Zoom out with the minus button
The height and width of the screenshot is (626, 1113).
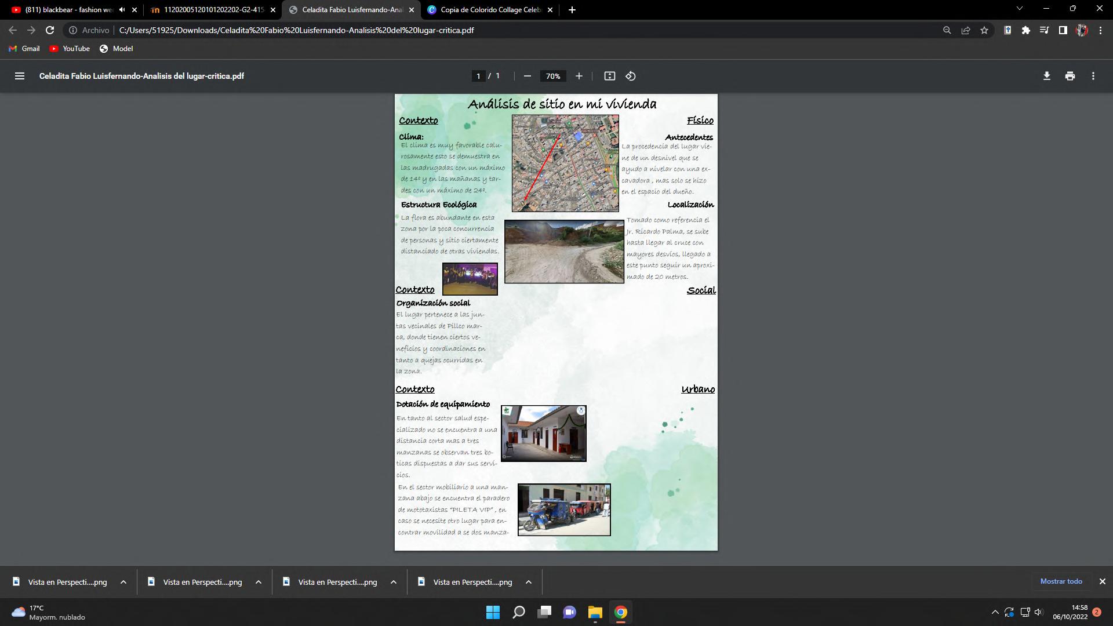point(527,76)
